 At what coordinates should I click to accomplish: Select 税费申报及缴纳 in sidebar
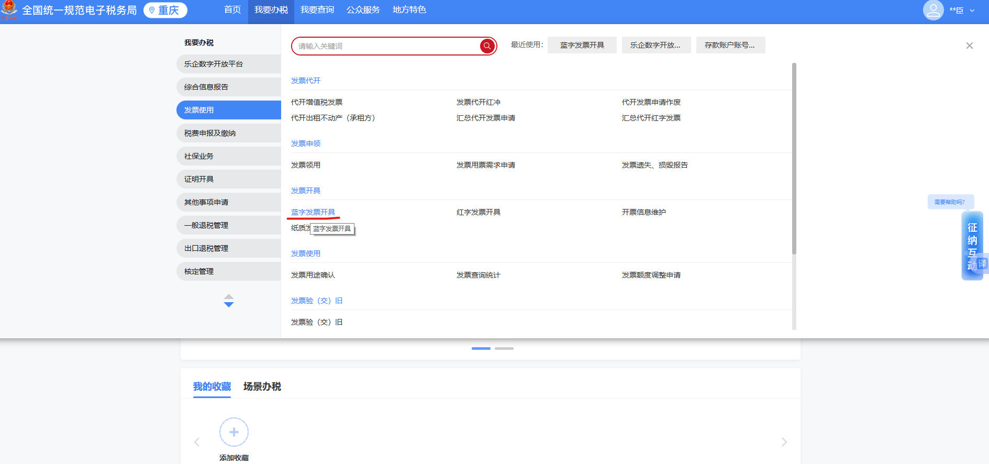click(x=229, y=133)
